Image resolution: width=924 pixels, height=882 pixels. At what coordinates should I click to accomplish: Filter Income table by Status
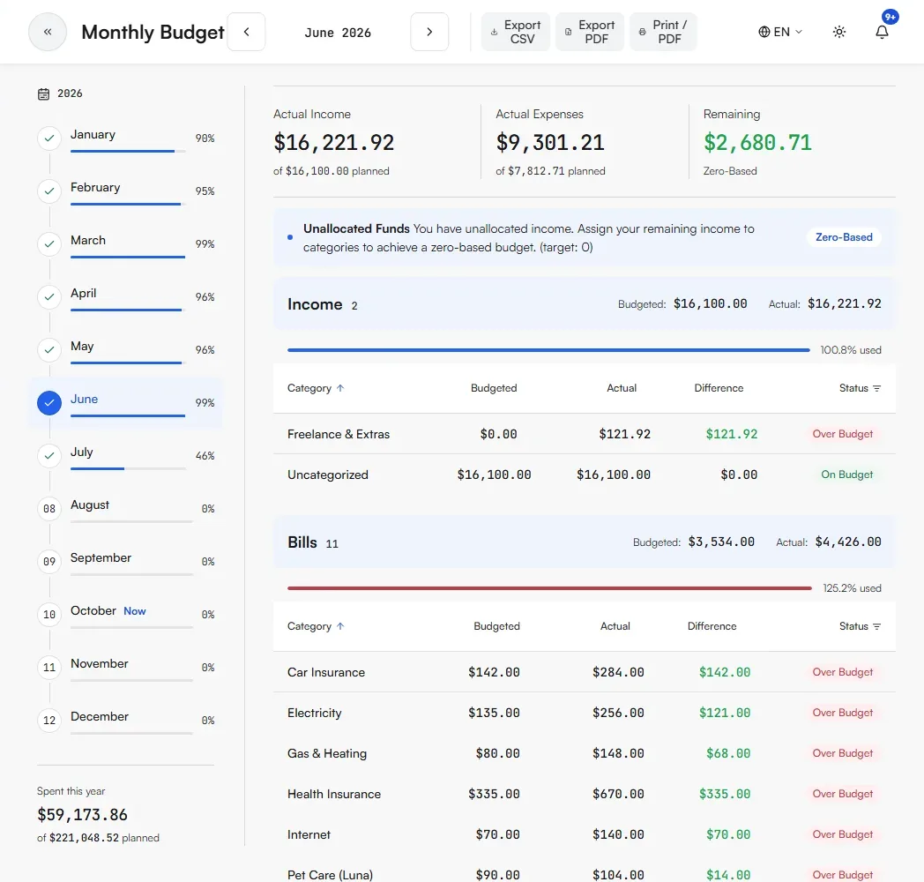pos(860,388)
